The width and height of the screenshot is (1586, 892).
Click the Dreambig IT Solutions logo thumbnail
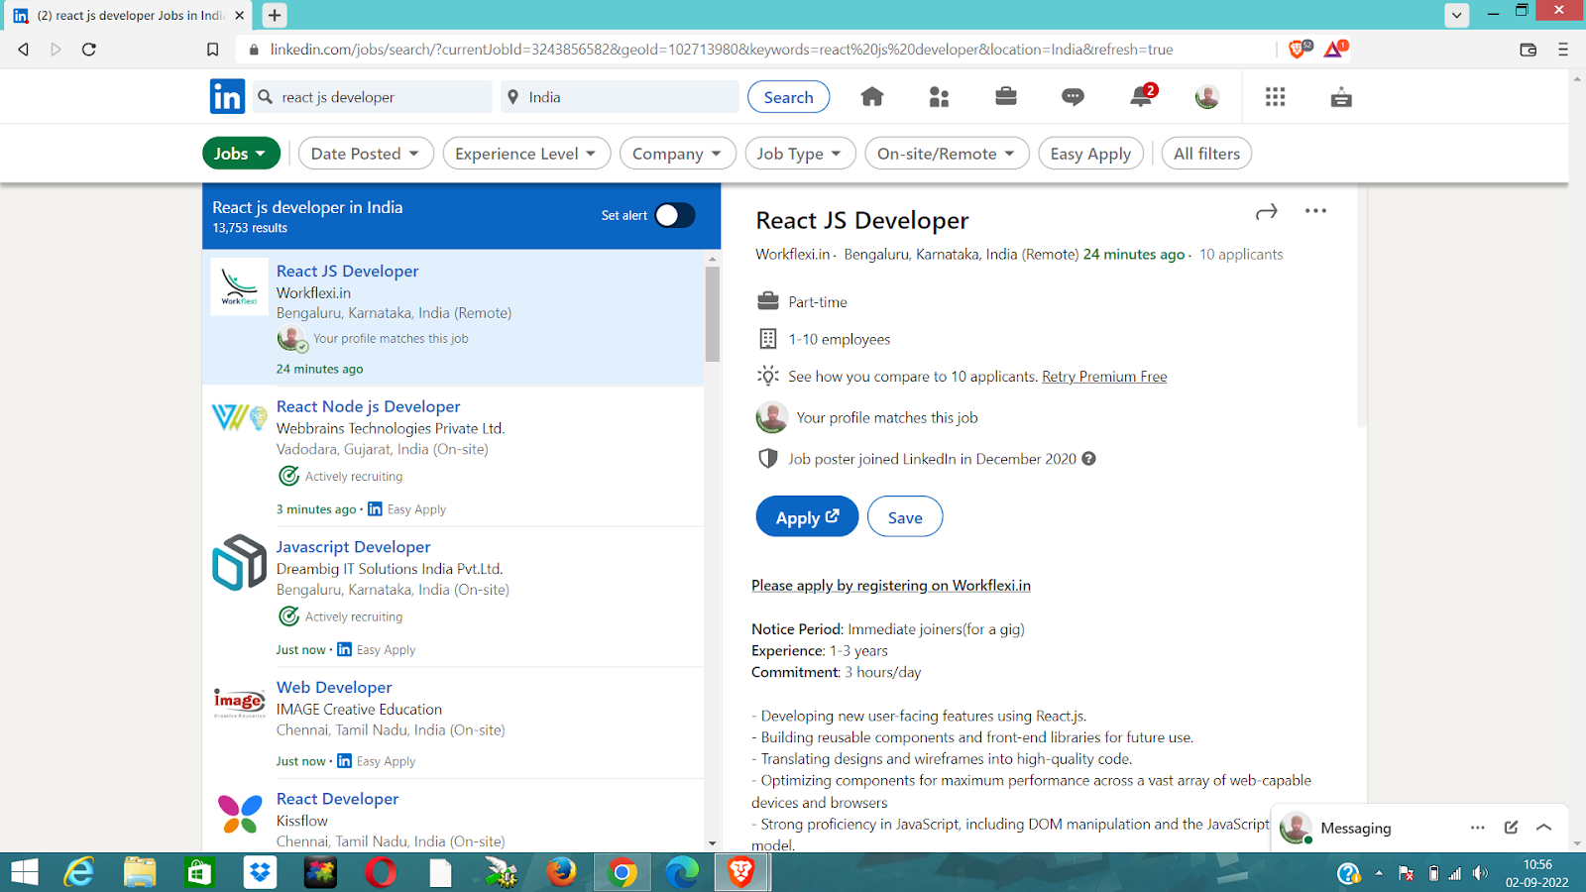[x=239, y=562]
